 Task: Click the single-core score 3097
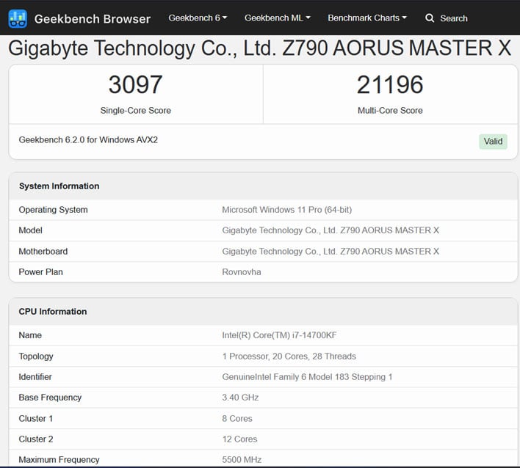pyautogui.click(x=135, y=84)
